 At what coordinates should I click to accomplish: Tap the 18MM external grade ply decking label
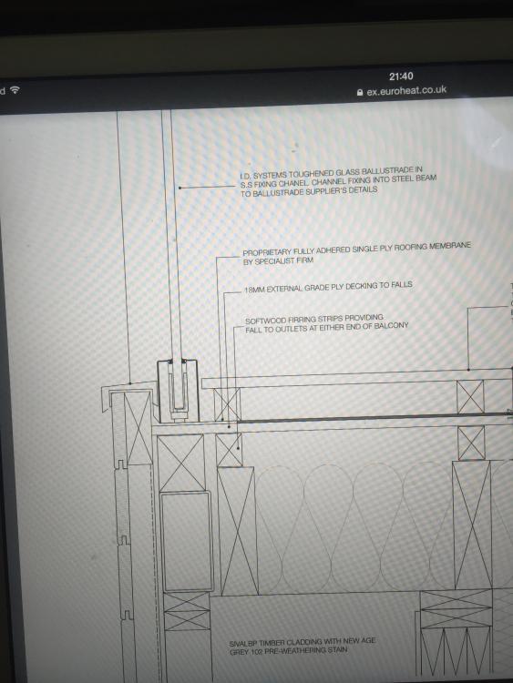tap(328, 287)
